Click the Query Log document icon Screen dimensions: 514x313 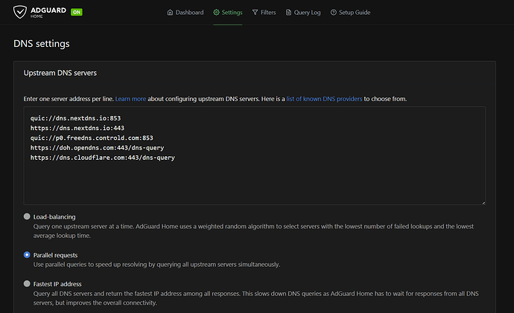click(x=288, y=13)
